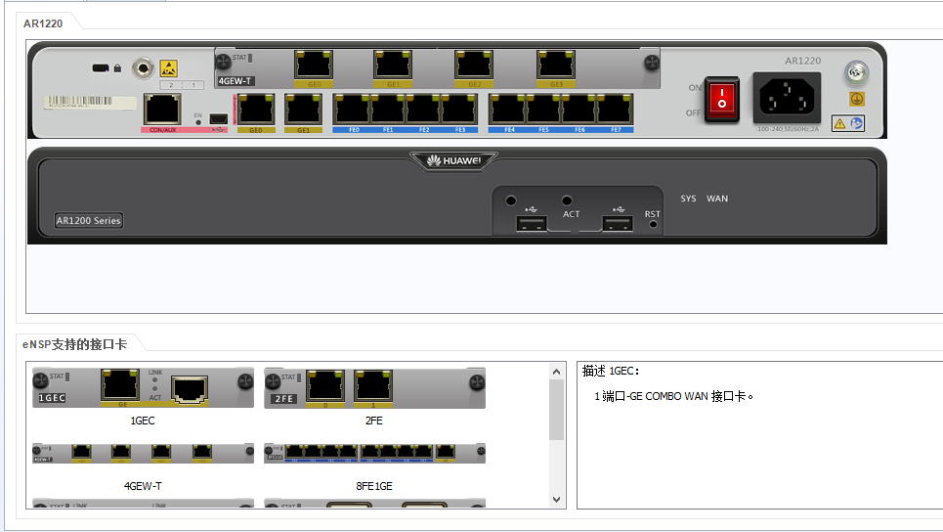The image size is (943, 532).
Task: Select the 8FE1GE interface card thumbnail
Action: click(x=374, y=453)
